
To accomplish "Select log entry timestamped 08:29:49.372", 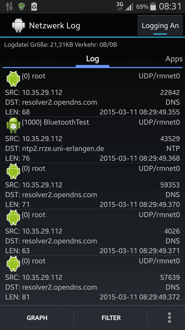I will click(x=92, y=279).
